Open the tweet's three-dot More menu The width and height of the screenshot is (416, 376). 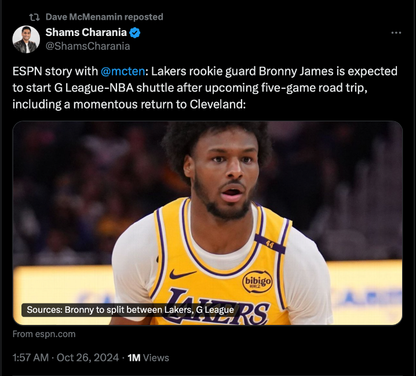[x=396, y=33]
